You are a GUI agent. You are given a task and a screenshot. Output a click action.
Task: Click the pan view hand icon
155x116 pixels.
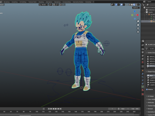[138, 25]
